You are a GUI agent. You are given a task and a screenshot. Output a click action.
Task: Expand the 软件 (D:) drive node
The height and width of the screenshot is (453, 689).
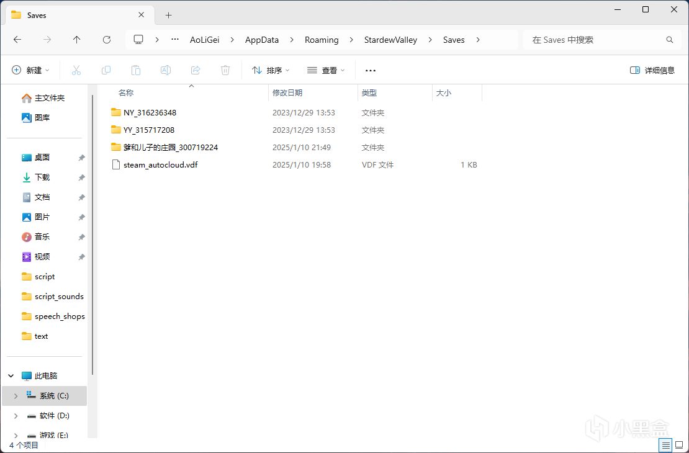point(16,416)
